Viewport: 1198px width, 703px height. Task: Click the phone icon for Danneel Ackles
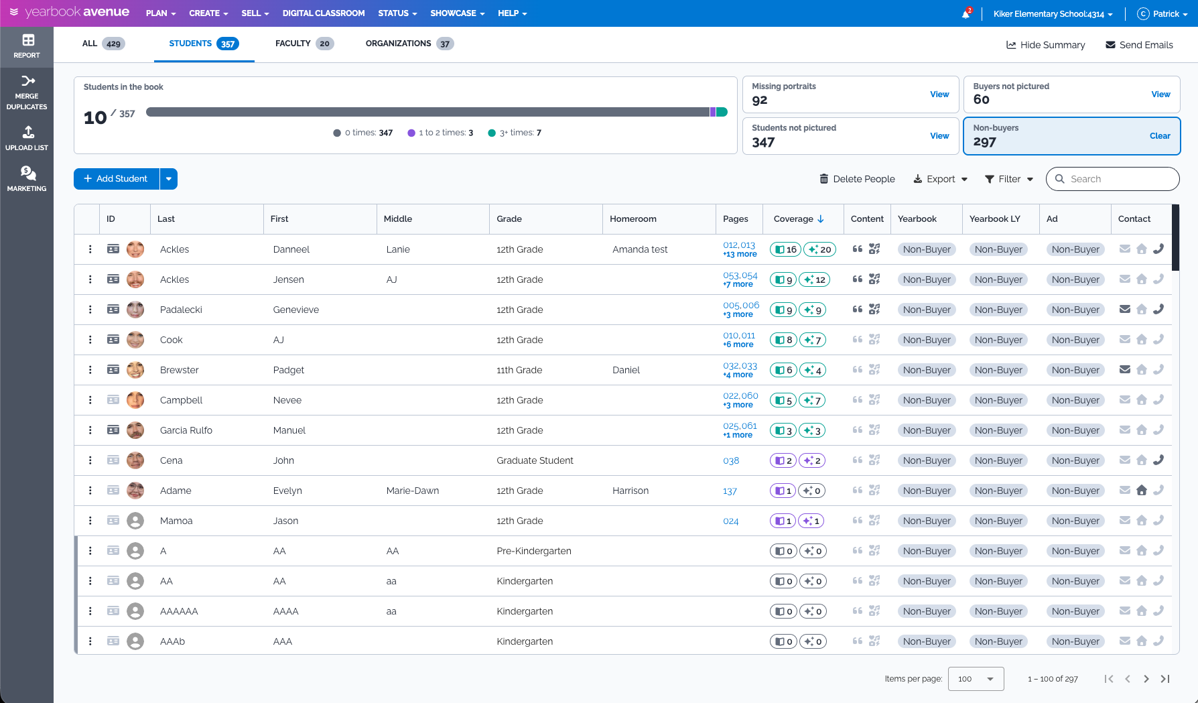[1158, 249]
